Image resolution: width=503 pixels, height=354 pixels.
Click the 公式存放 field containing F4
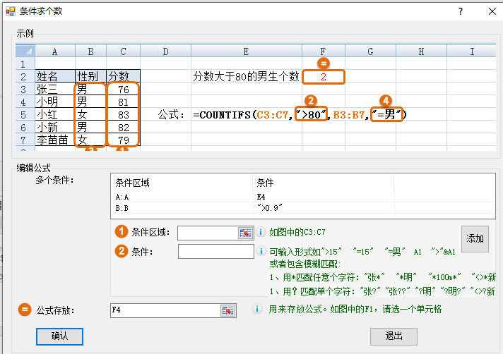click(x=165, y=310)
